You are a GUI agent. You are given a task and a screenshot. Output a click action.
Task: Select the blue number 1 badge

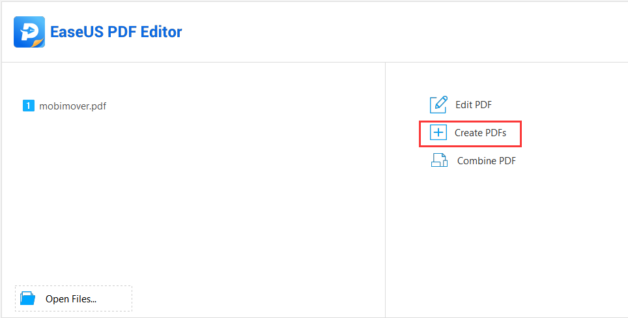point(29,106)
